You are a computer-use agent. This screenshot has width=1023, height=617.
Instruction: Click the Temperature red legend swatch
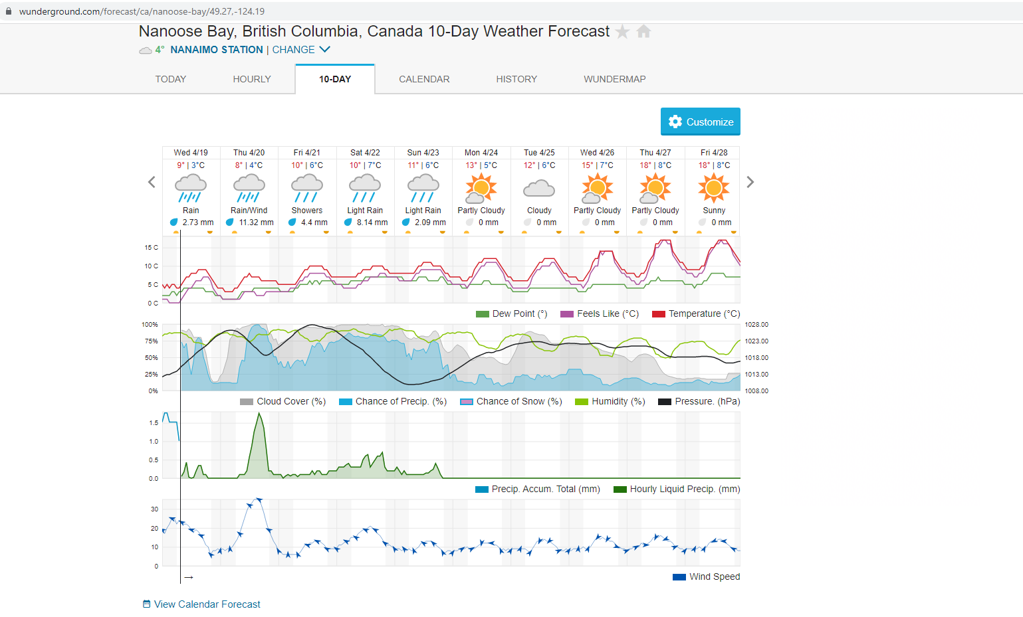(659, 314)
